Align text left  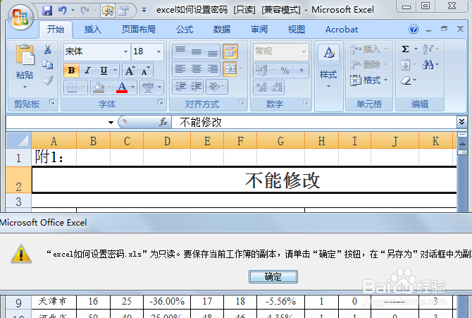[x=180, y=69]
